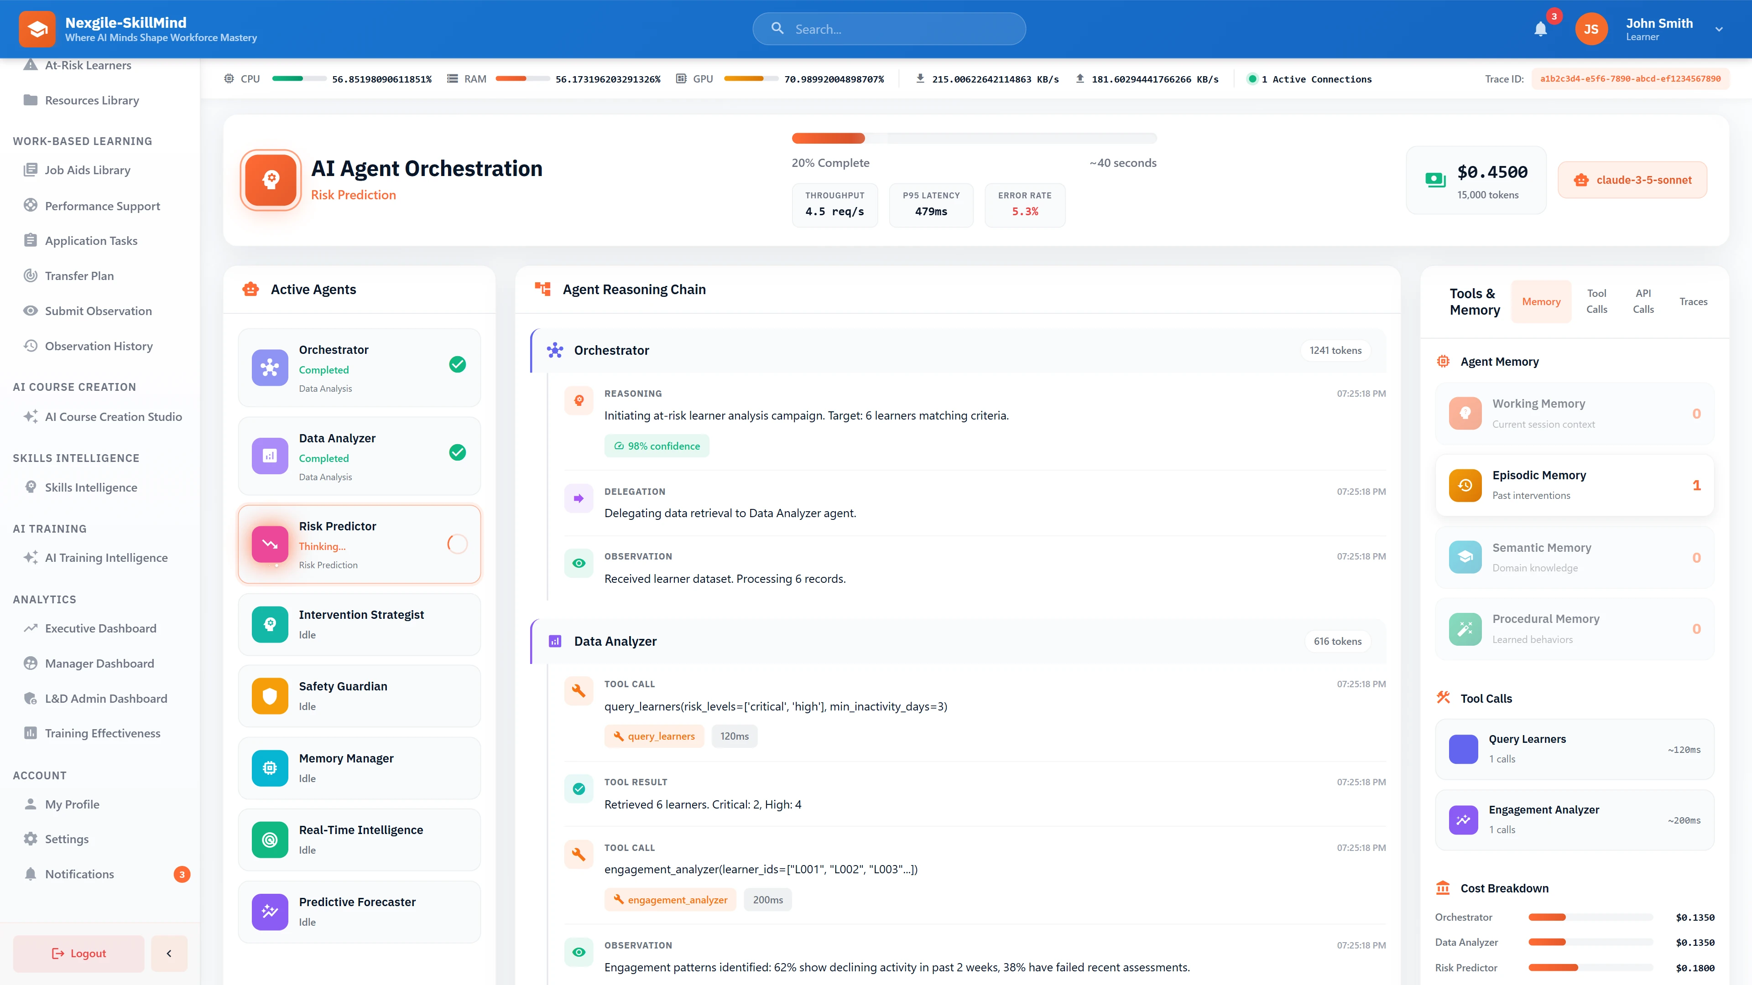Open the Executive Dashboard sidebar item

coord(100,628)
